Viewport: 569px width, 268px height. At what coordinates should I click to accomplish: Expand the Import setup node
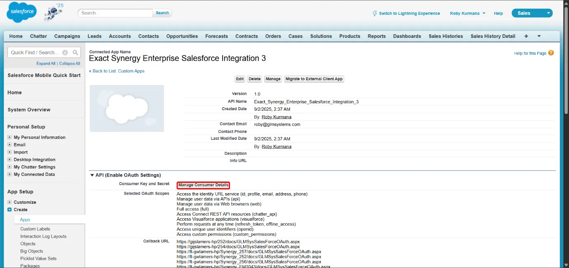(9, 152)
